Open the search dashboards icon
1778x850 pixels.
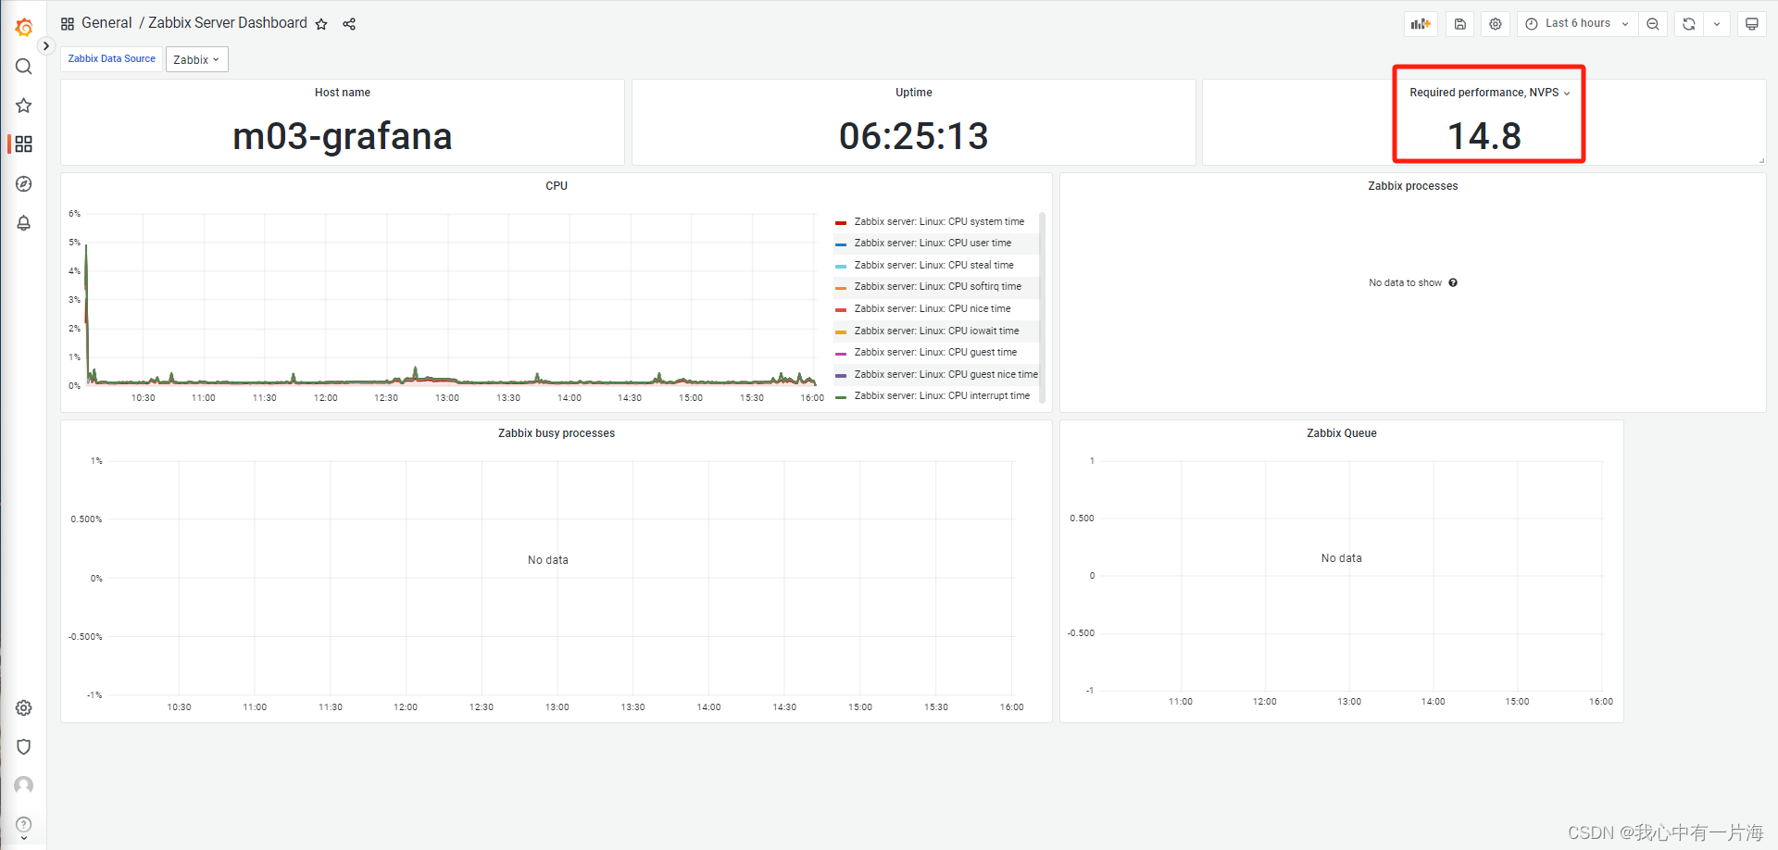coord(24,67)
